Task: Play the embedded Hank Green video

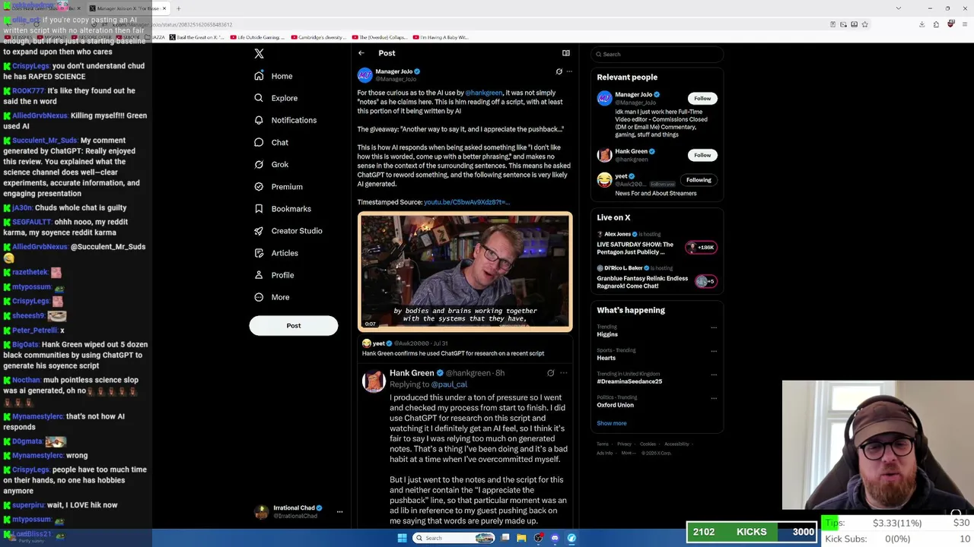Action: click(x=465, y=272)
